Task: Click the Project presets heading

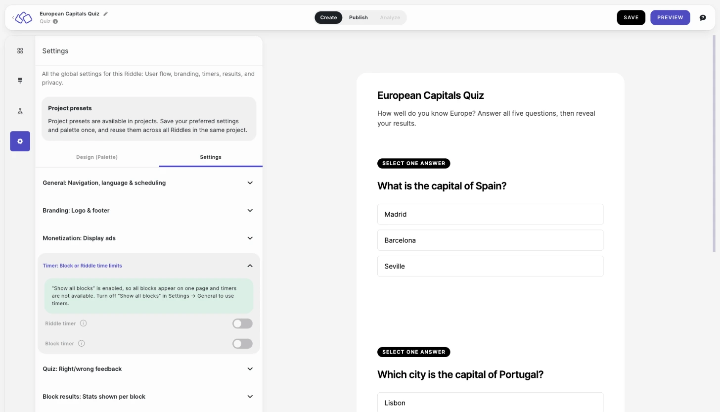Action: point(70,108)
